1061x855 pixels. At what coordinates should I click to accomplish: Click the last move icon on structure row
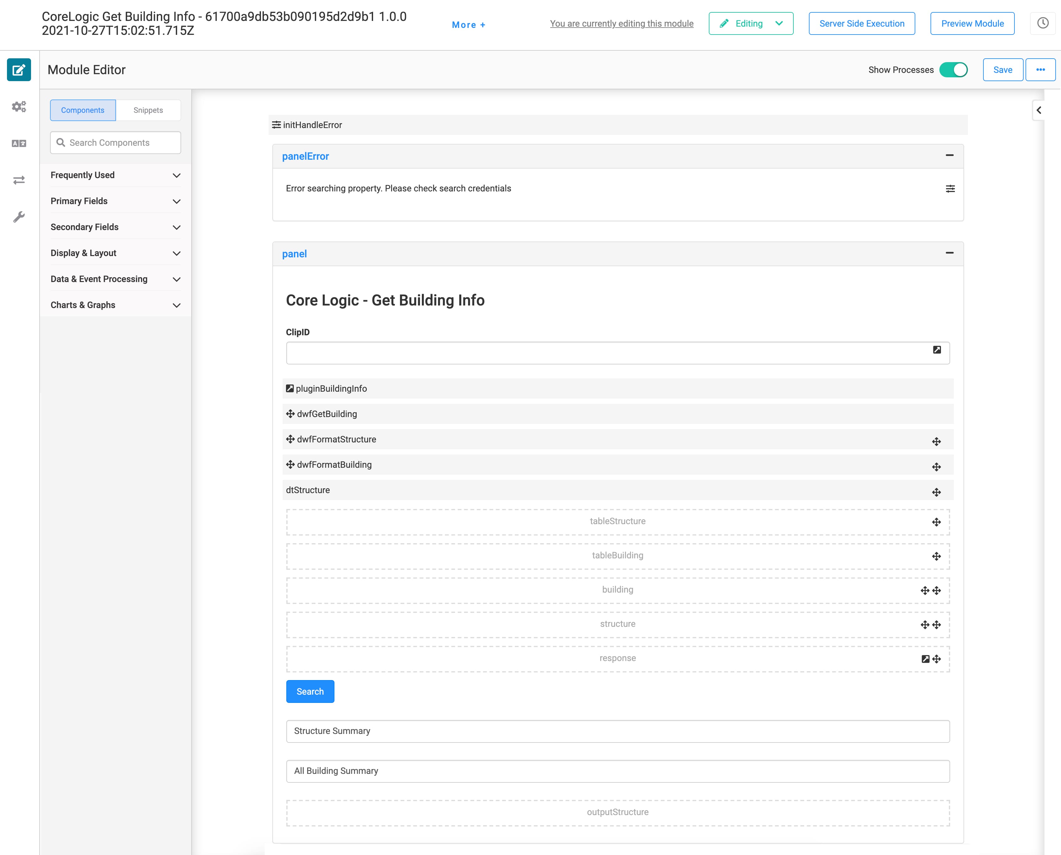[x=937, y=625]
